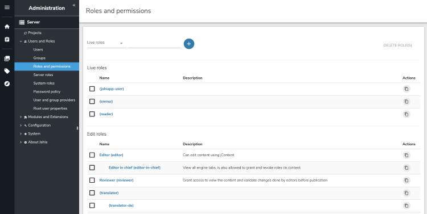The width and height of the screenshot is (427, 214).
Task: Copy the (jahiapp-user) role
Action: pyautogui.click(x=407, y=89)
